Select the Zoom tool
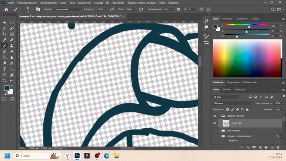The height and width of the screenshot is (161, 286). coord(4,80)
